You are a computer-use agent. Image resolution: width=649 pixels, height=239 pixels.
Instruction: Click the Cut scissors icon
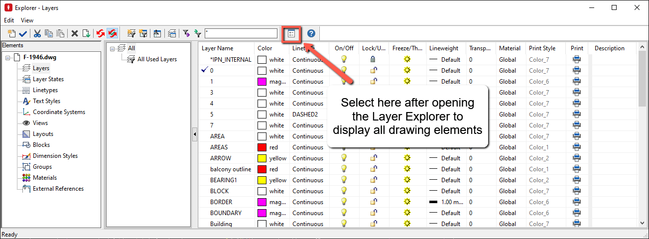point(37,33)
